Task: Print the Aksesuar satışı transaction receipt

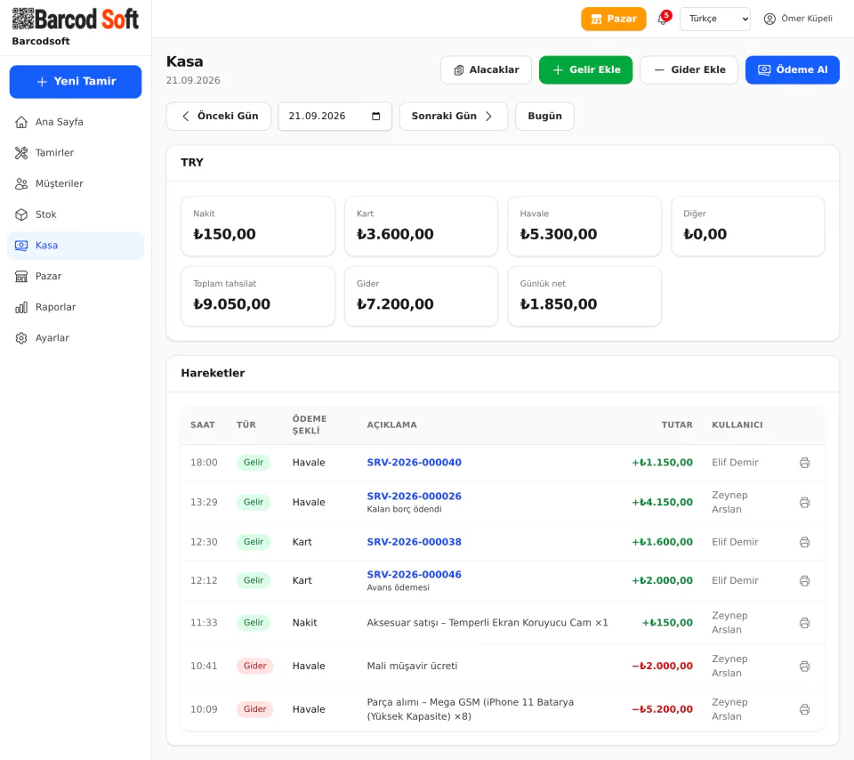Action: coord(804,623)
